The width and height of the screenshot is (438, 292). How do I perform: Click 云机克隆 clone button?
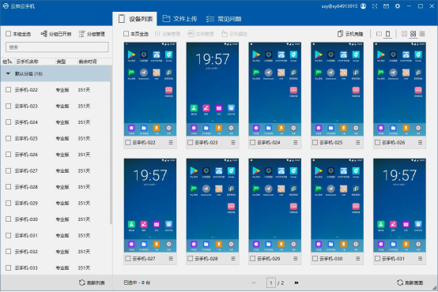[x=350, y=34]
